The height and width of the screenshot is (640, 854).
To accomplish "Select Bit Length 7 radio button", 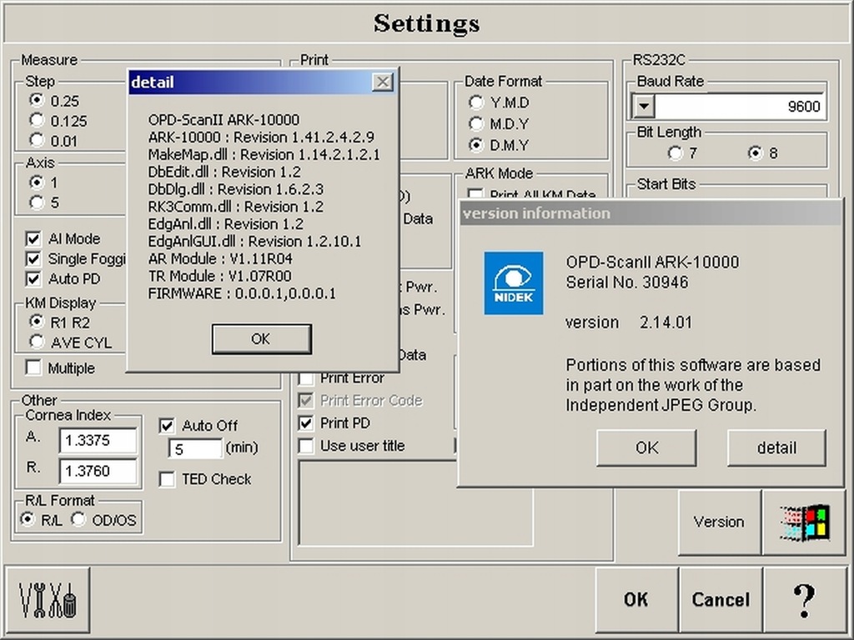I will 675,153.
